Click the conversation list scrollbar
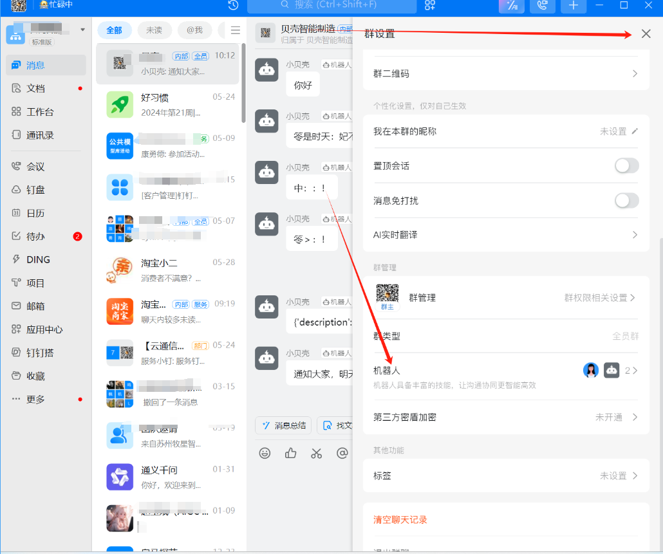Screen dimensions: 663x554 pyautogui.click(x=243, y=82)
